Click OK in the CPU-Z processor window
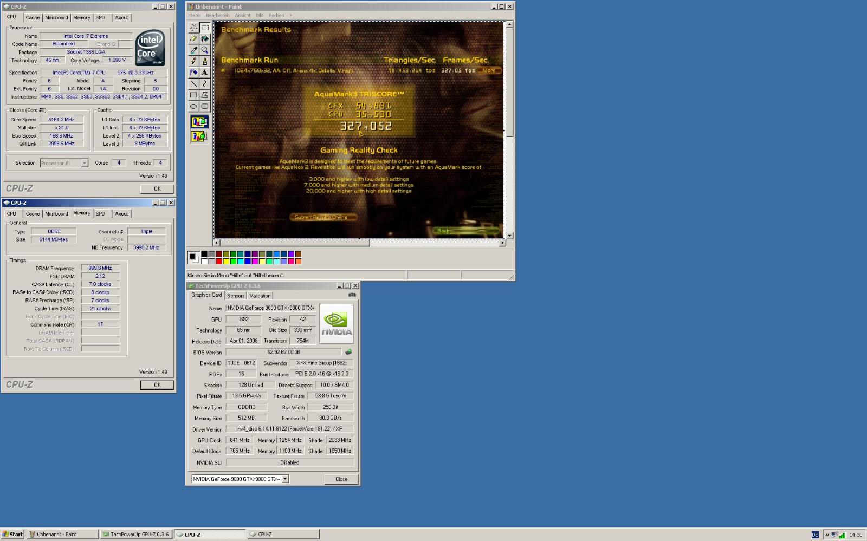 [157, 189]
